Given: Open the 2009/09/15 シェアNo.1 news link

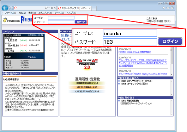Looking at the screenshot, I should pyautogui.click(x=143, y=74).
